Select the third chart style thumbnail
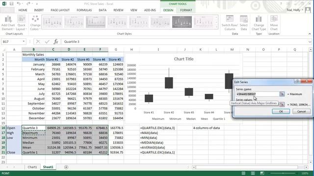 96,22
